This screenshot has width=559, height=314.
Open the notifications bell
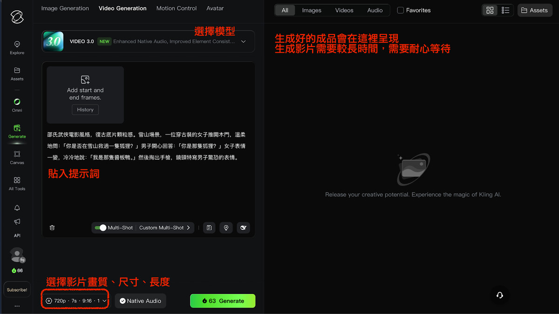pos(17,208)
